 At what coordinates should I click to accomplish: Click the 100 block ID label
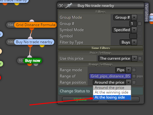tap(10, 42)
